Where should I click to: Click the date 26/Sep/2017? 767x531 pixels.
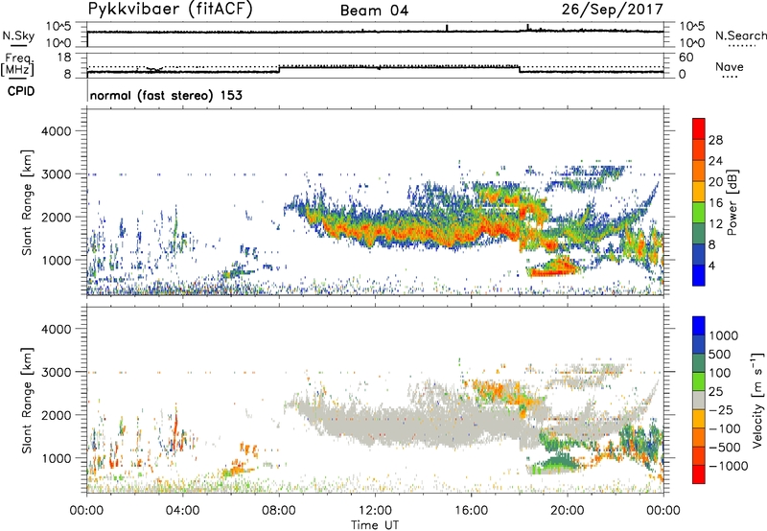click(612, 9)
